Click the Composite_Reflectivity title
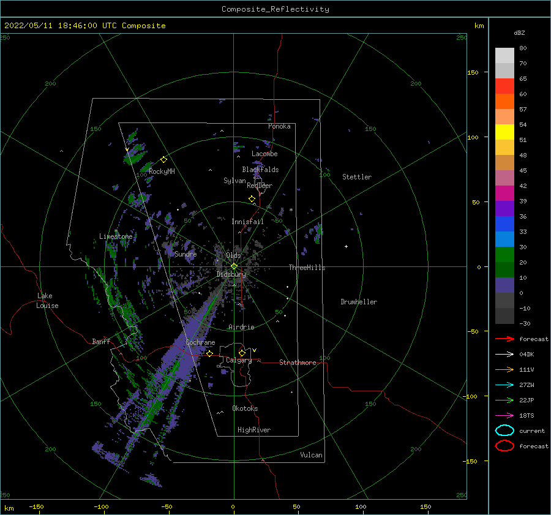Image resolution: width=551 pixels, height=515 pixels. tap(275, 9)
